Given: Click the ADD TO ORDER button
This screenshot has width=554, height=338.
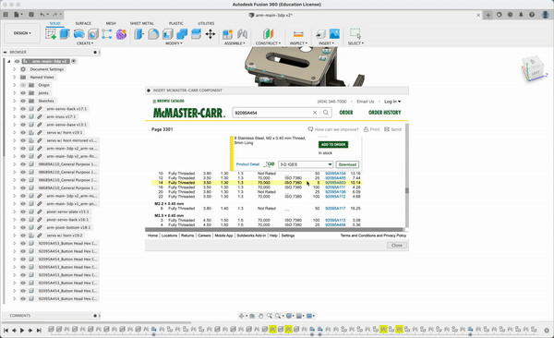Looking at the screenshot, I should tap(333, 145).
